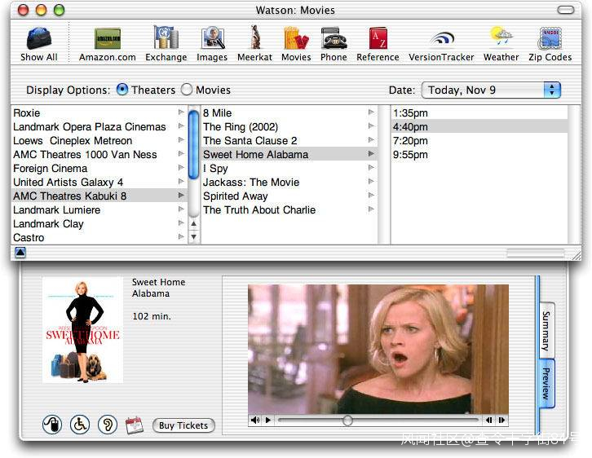
Task: Open the Zip Codes tool
Action: point(550,44)
